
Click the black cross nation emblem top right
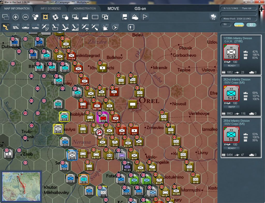(x=261, y=9)
